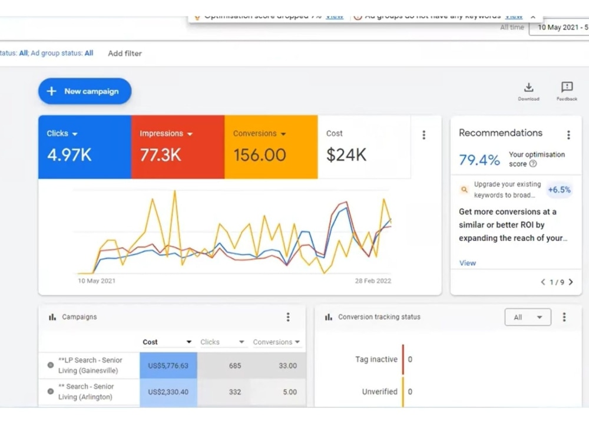Click the 4.97K clicks value
The width and height of the screenshot is (589, 442).
pos(69,155)
